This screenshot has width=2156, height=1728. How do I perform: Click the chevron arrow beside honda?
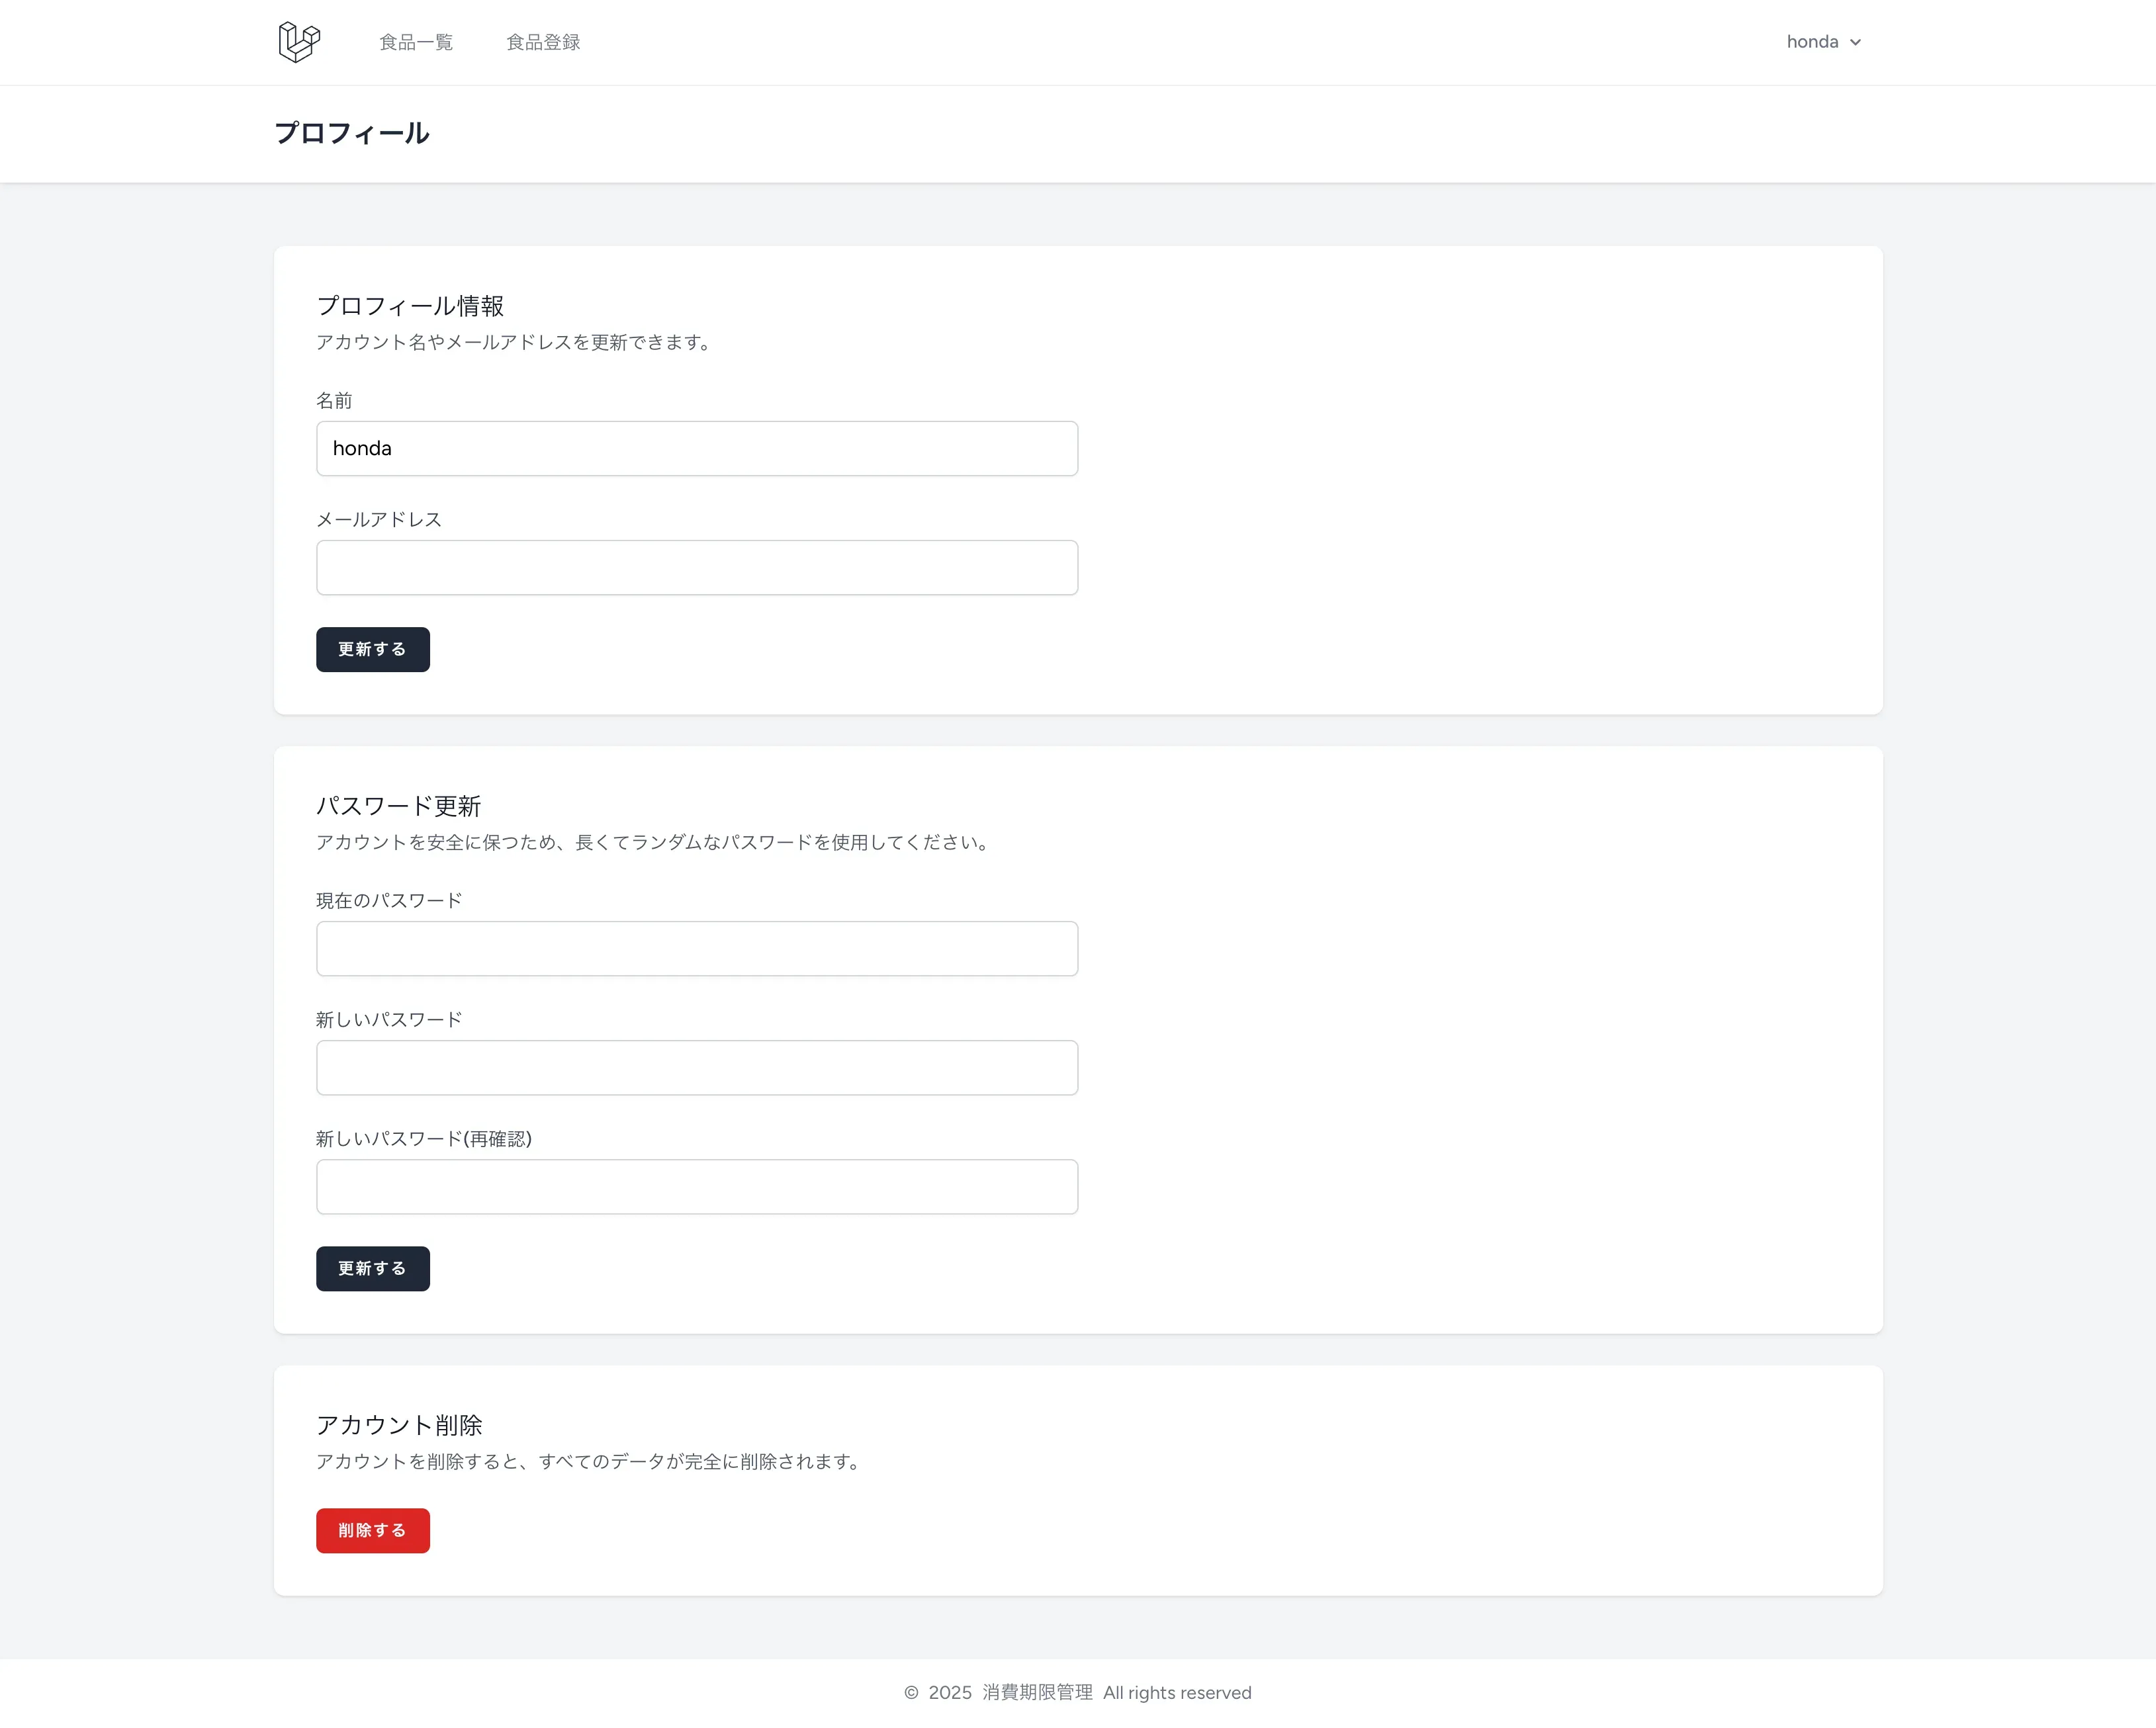coord(1855,43)
